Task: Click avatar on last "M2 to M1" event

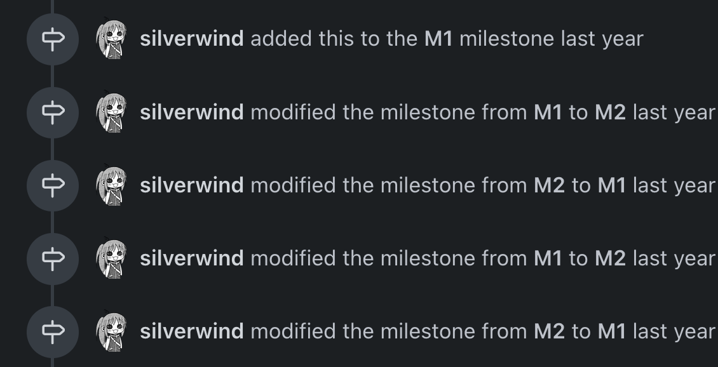Action: 111,331
